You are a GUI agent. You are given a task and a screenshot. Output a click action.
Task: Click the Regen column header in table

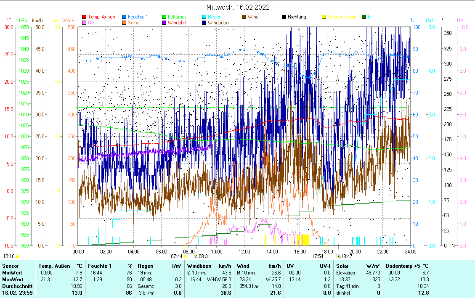pos(145,266)
